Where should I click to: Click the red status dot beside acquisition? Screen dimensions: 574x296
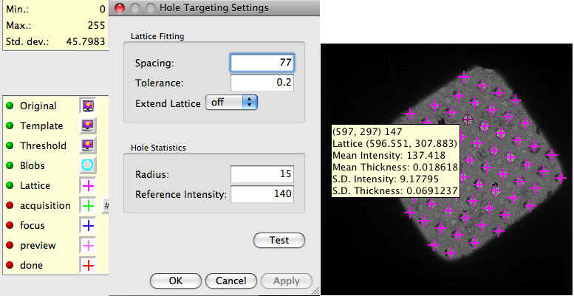10,205
